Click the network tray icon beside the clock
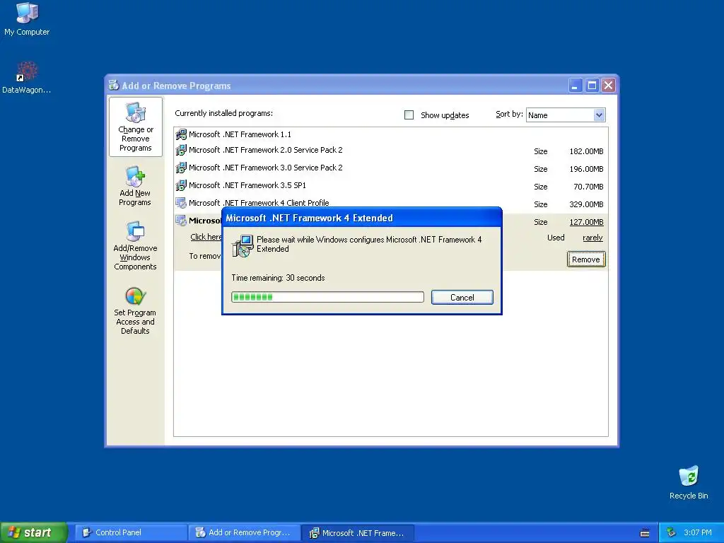The image size is (724, 543). (671, 532)
